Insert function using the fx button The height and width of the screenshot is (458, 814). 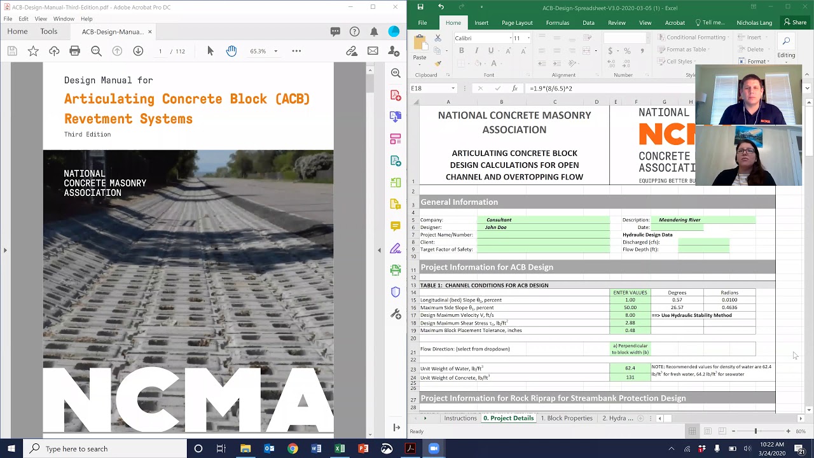[514, 88]
